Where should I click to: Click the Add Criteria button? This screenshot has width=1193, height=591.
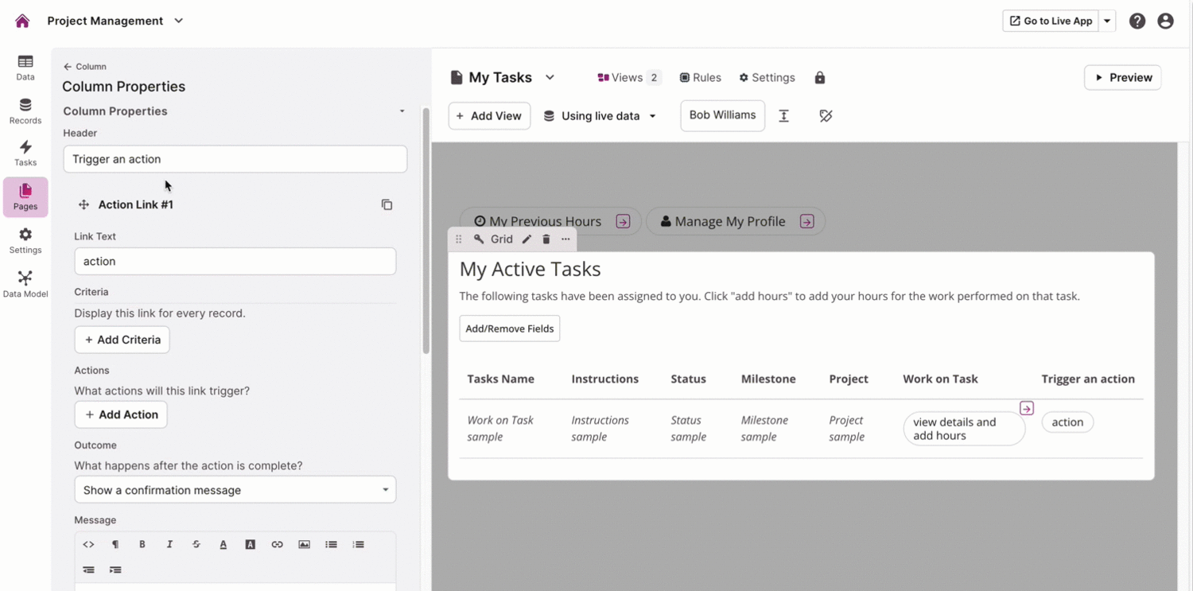click(x=122, y=340)
